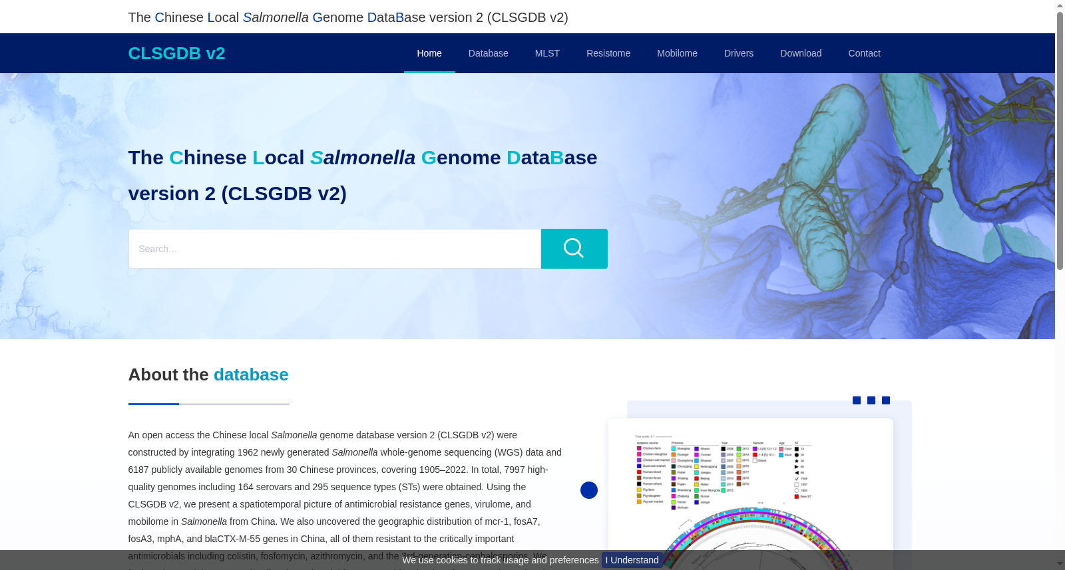Image resolution: width=1065 pixels, height=570 pixels.
Task: Open the Database menu item
Action: pyautogui.click(x=488, y=53)
